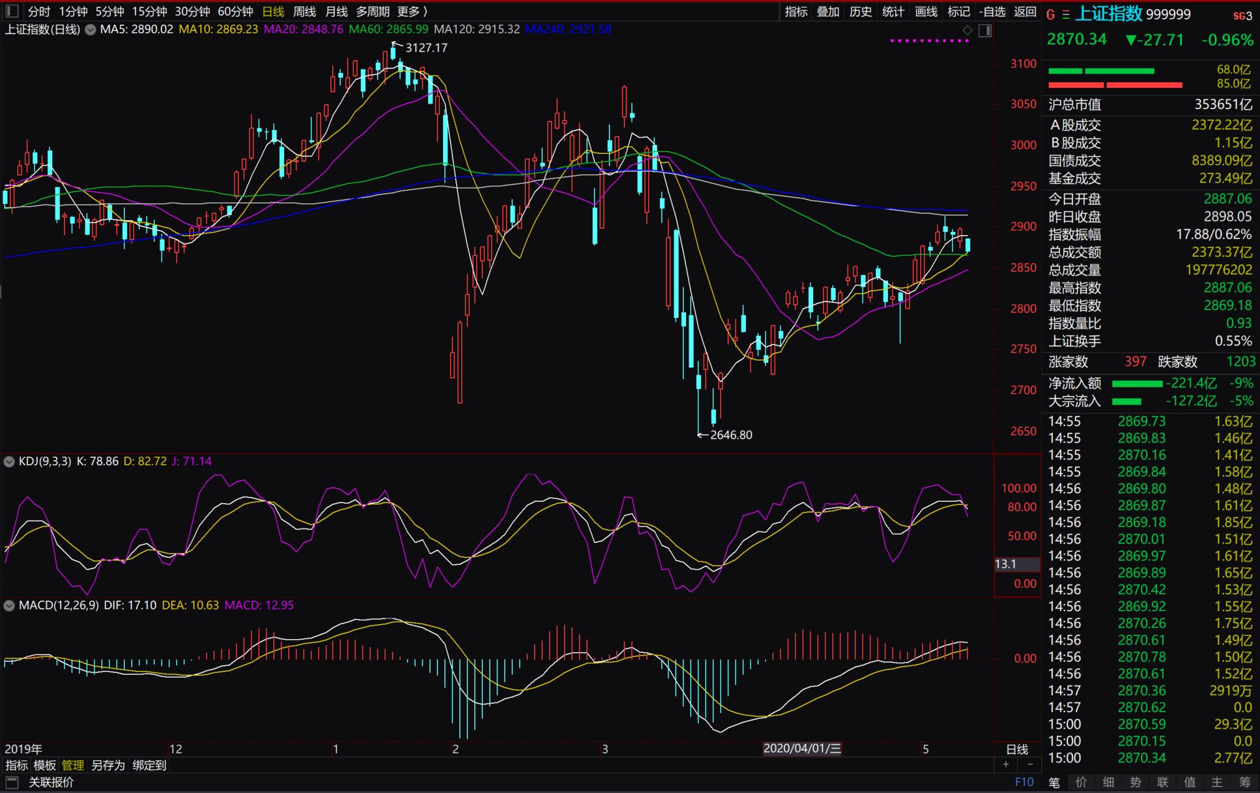
Task: Click the 2020/04/01/三 date marker
Action: coord(802,749)
